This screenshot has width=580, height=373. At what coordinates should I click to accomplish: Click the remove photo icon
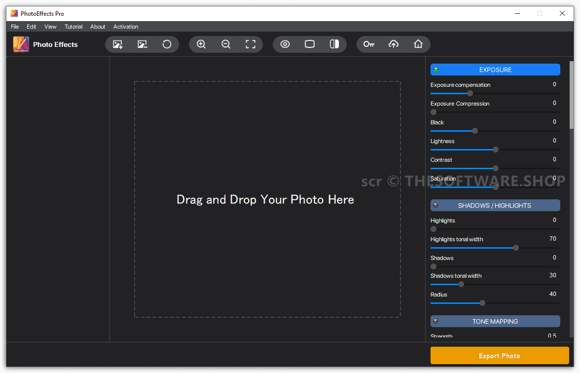tap(142, 44)
